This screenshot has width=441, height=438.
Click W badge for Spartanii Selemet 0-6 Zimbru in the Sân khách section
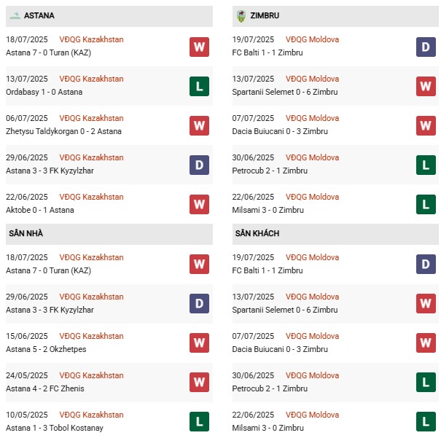(x=426, y=303)
